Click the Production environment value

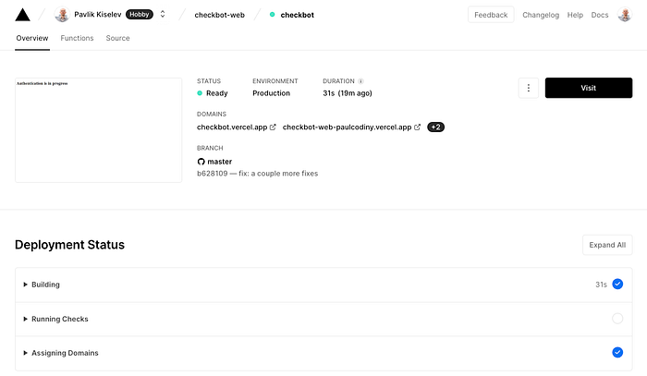coord(271,93)
